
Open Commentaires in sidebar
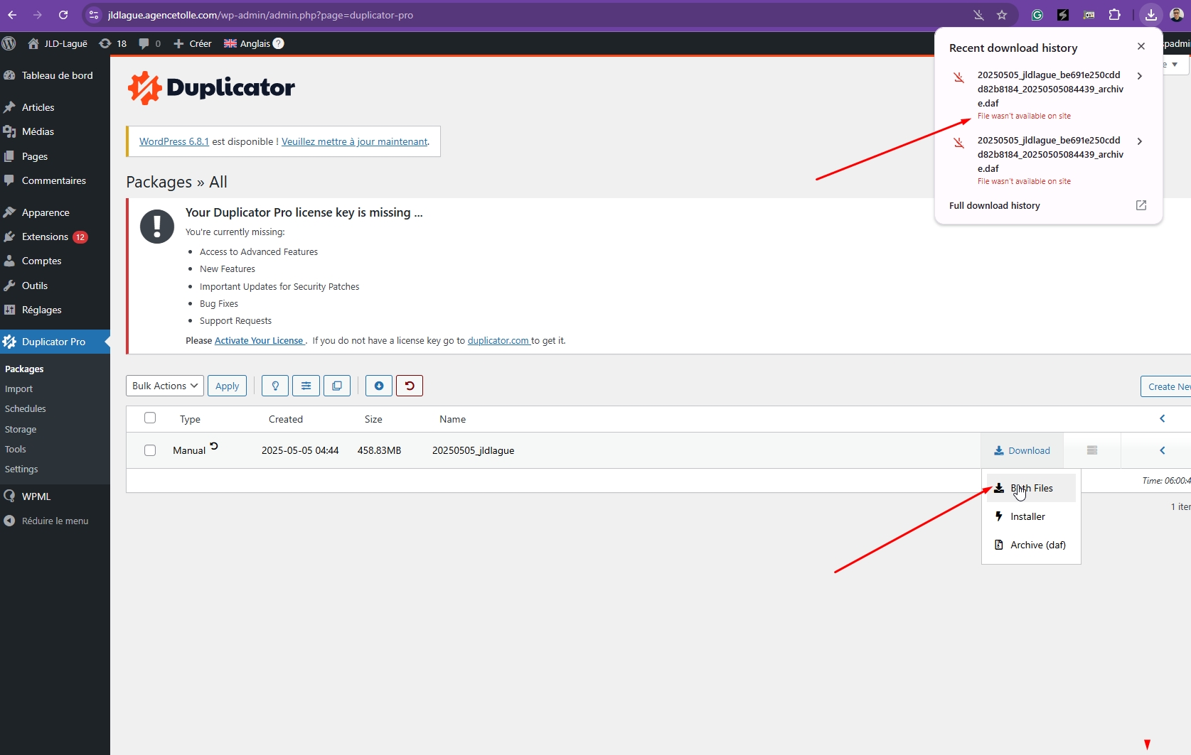[55, 180]
